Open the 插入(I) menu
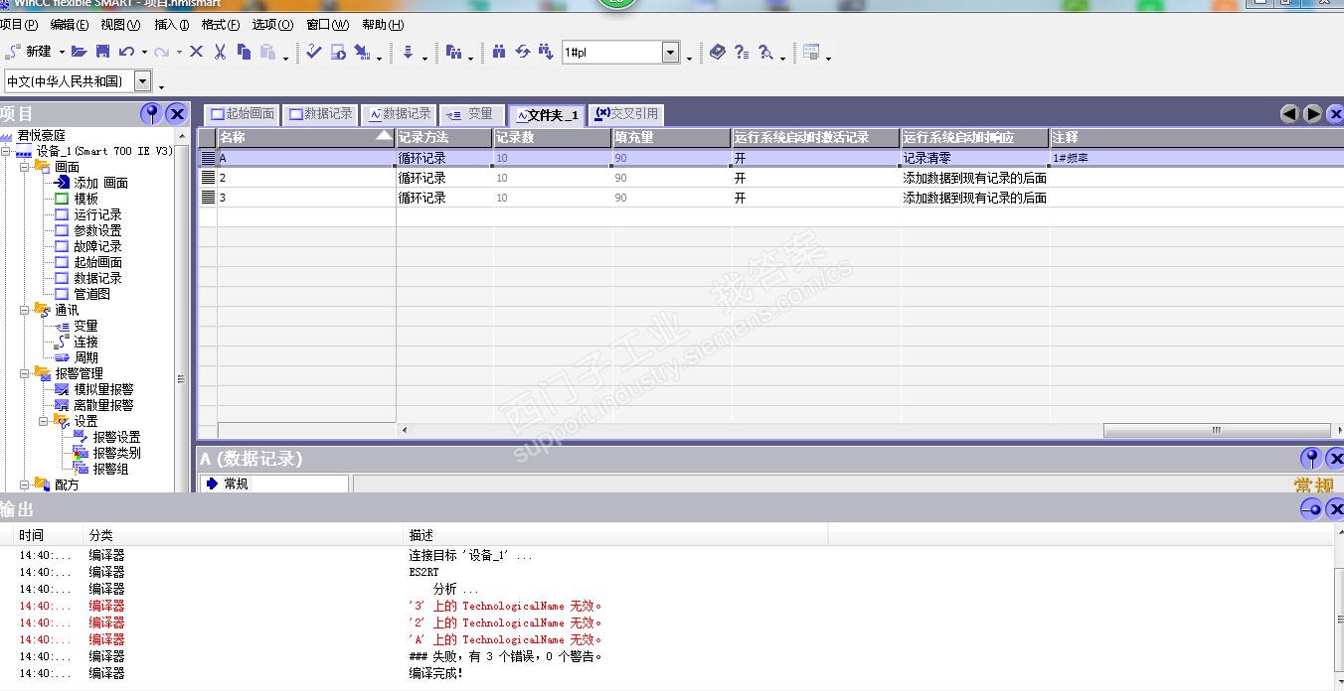 click(x=171, y=25)
